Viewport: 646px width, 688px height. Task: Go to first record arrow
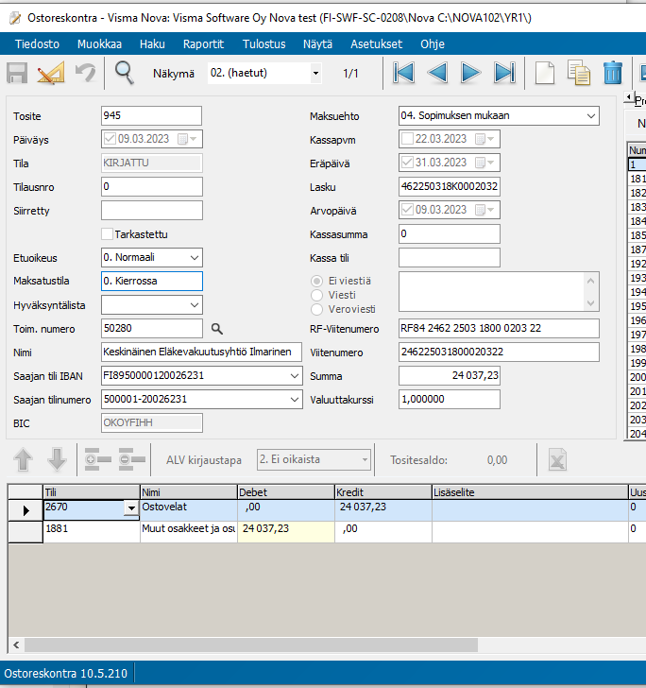point(403,73)
